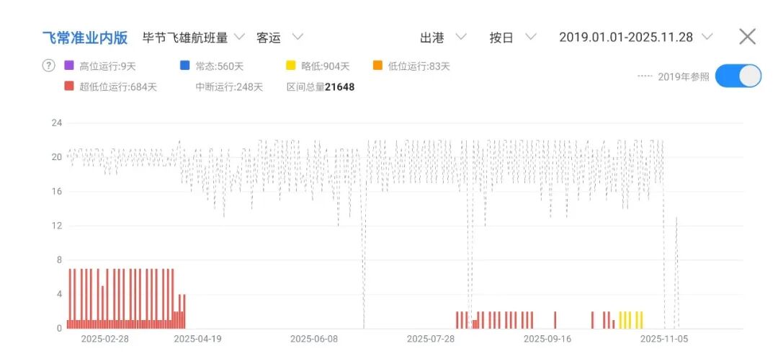Click the yellow bars near 2025-11-05

(630, 319)
